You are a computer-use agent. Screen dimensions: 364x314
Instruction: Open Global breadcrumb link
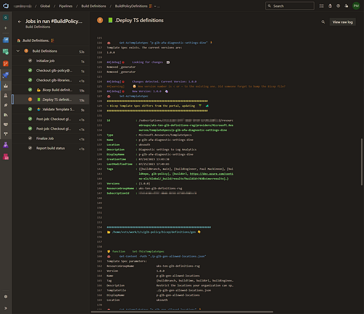45,6
